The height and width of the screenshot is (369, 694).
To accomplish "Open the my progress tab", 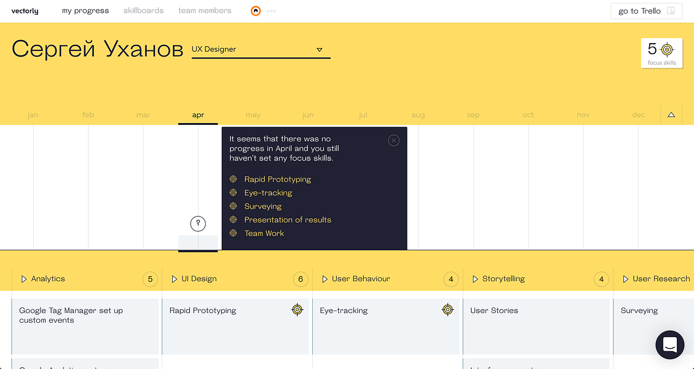I will pyautogui.click(x=85, y=10).
